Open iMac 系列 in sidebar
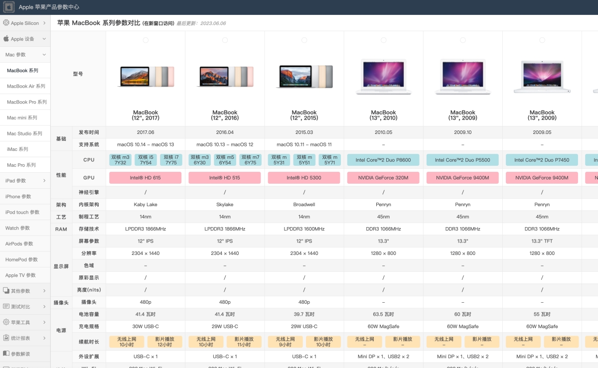Image resolution: width=598 pixels, height=368 pixels. [25, 149]
